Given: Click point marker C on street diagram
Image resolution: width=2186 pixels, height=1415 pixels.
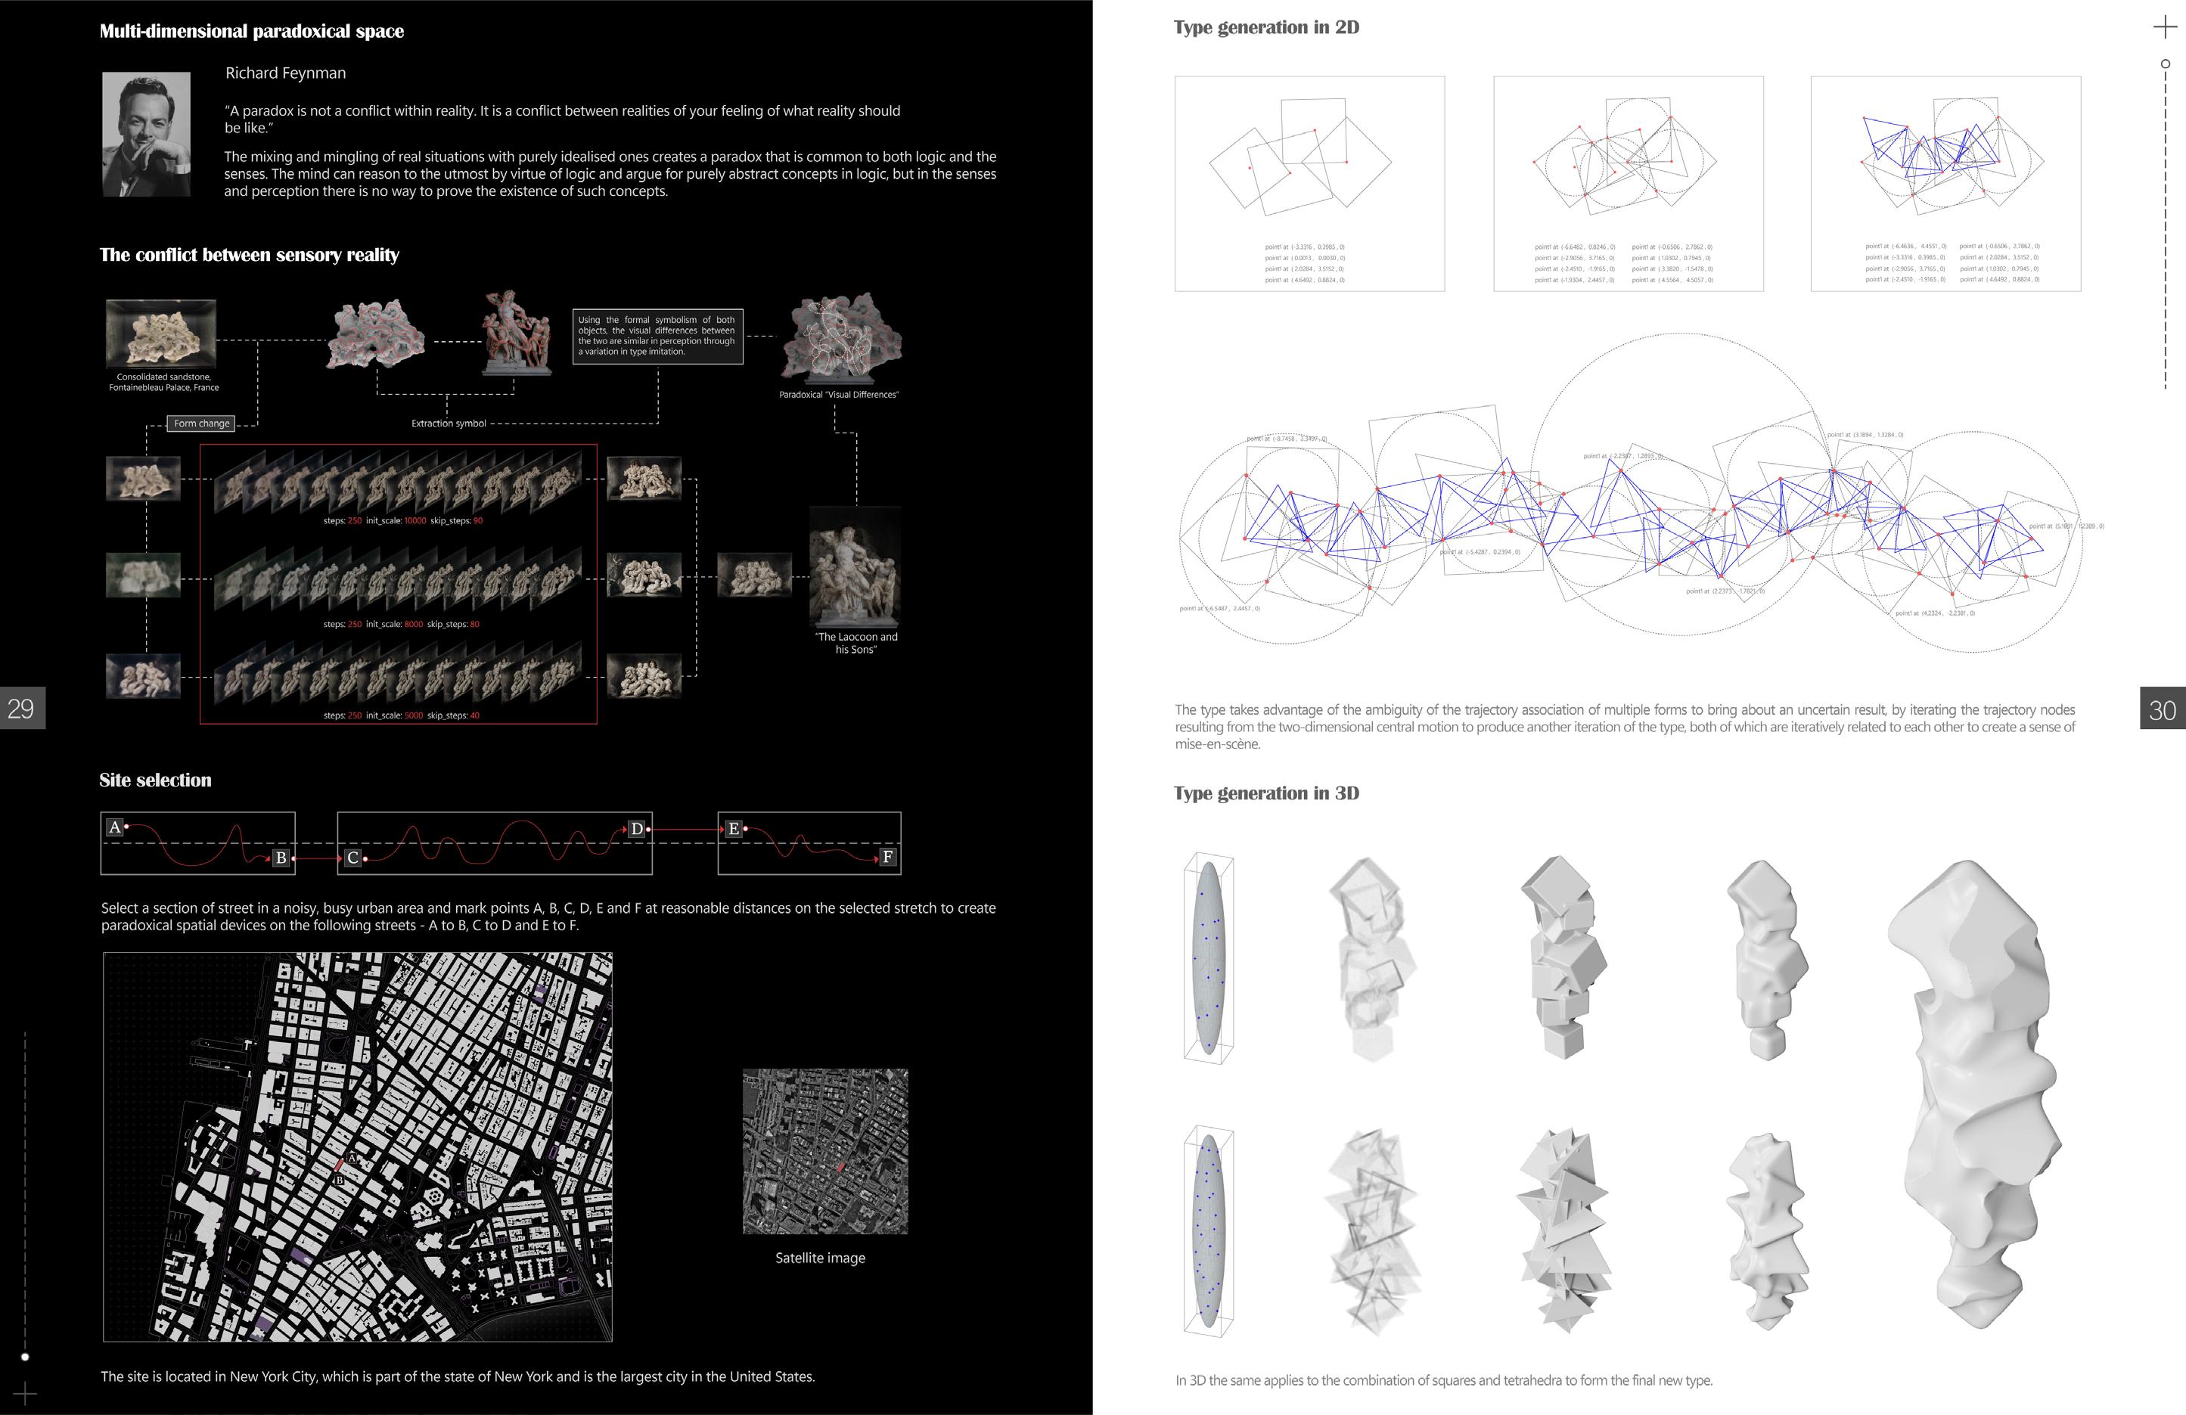Looking at the screenshot, I should pyautogui.click(x=352, y=858).
